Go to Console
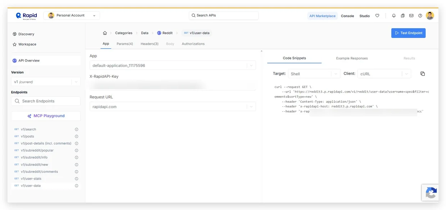The width and height of the screenshot is (446, 210). (347, 16)
